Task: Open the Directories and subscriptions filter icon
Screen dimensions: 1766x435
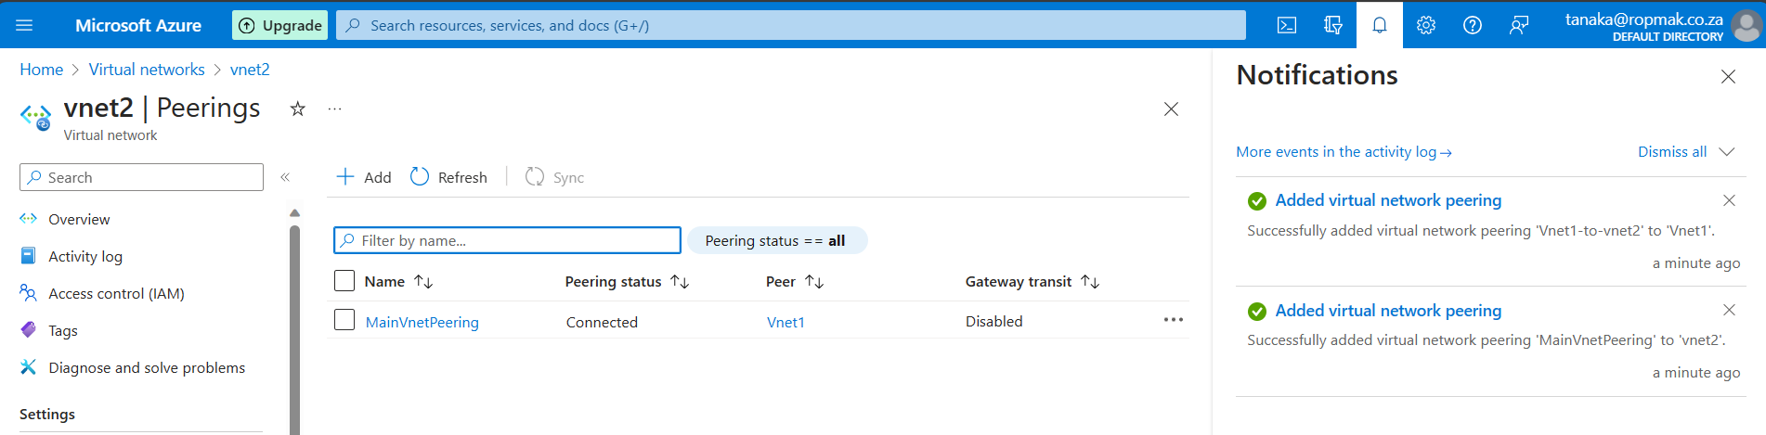Action: point(1333,25)
